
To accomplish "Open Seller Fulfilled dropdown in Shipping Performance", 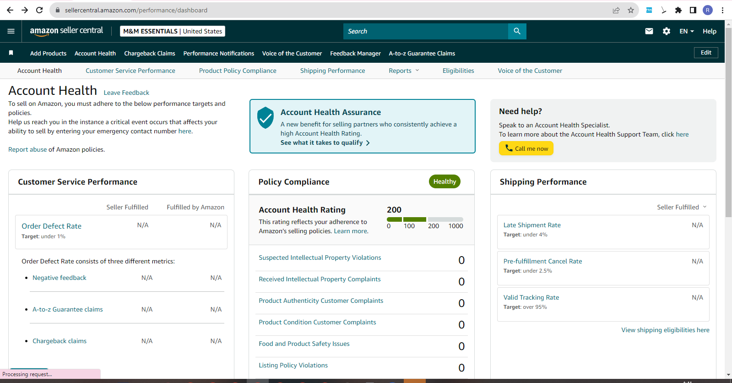I will [682, 207].
